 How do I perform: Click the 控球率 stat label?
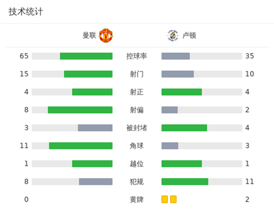(x=137, y=56)
